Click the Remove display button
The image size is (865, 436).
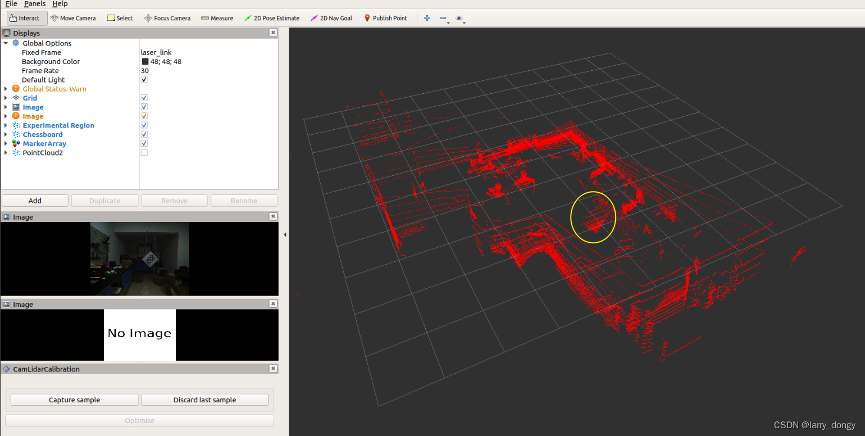pos(174,201)
